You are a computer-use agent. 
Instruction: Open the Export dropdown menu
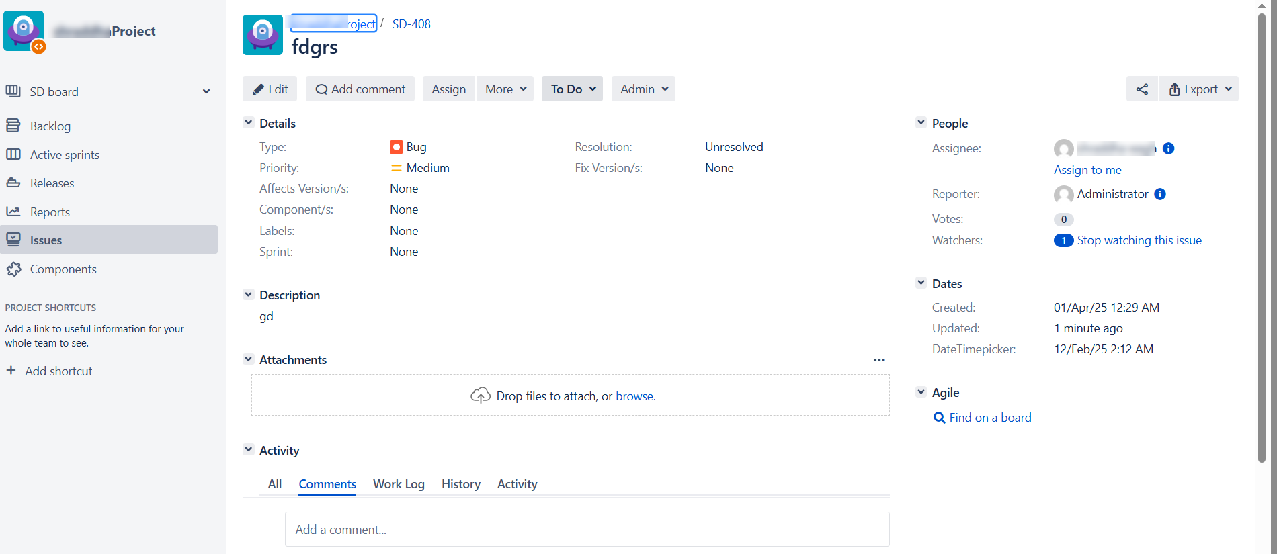tap(1199, 89)
